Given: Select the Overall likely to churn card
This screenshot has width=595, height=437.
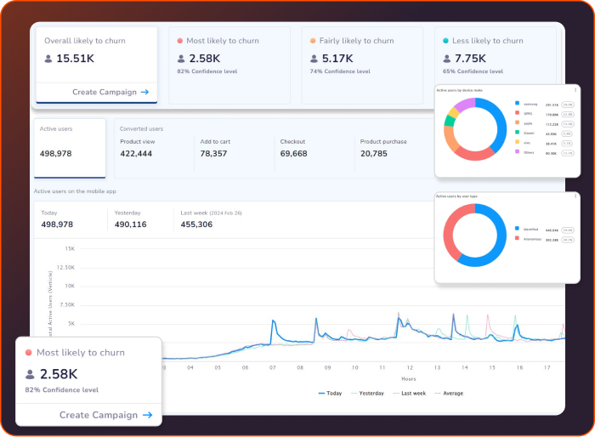Looking at the screenshot, I should (96, 64).
